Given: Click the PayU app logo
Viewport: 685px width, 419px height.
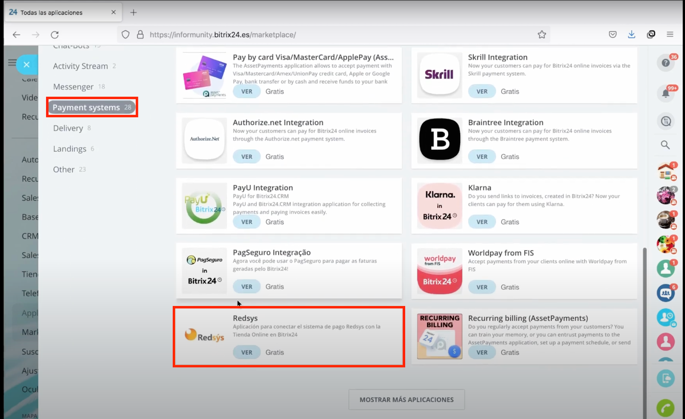Looking at the screenshot, I should pyautogui.click(x=205, y=205).
